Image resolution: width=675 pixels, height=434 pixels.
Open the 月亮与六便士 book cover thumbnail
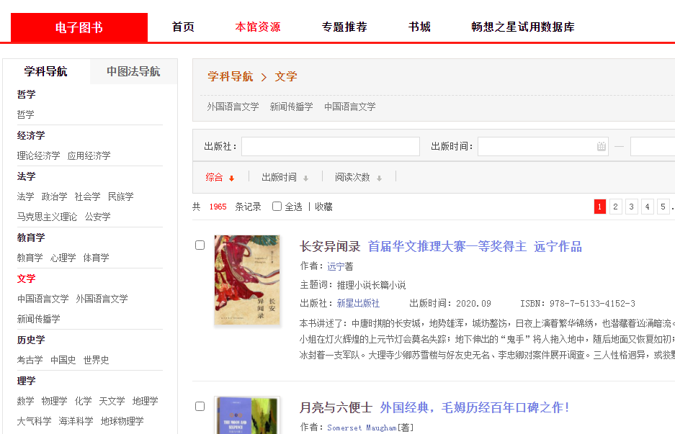coord(247,416)
